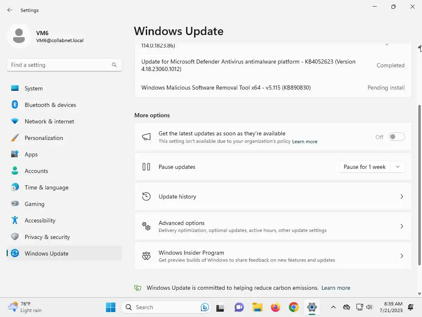
Task: Click the OneDrive cloud tray icon
Action: tap(346, 307)
